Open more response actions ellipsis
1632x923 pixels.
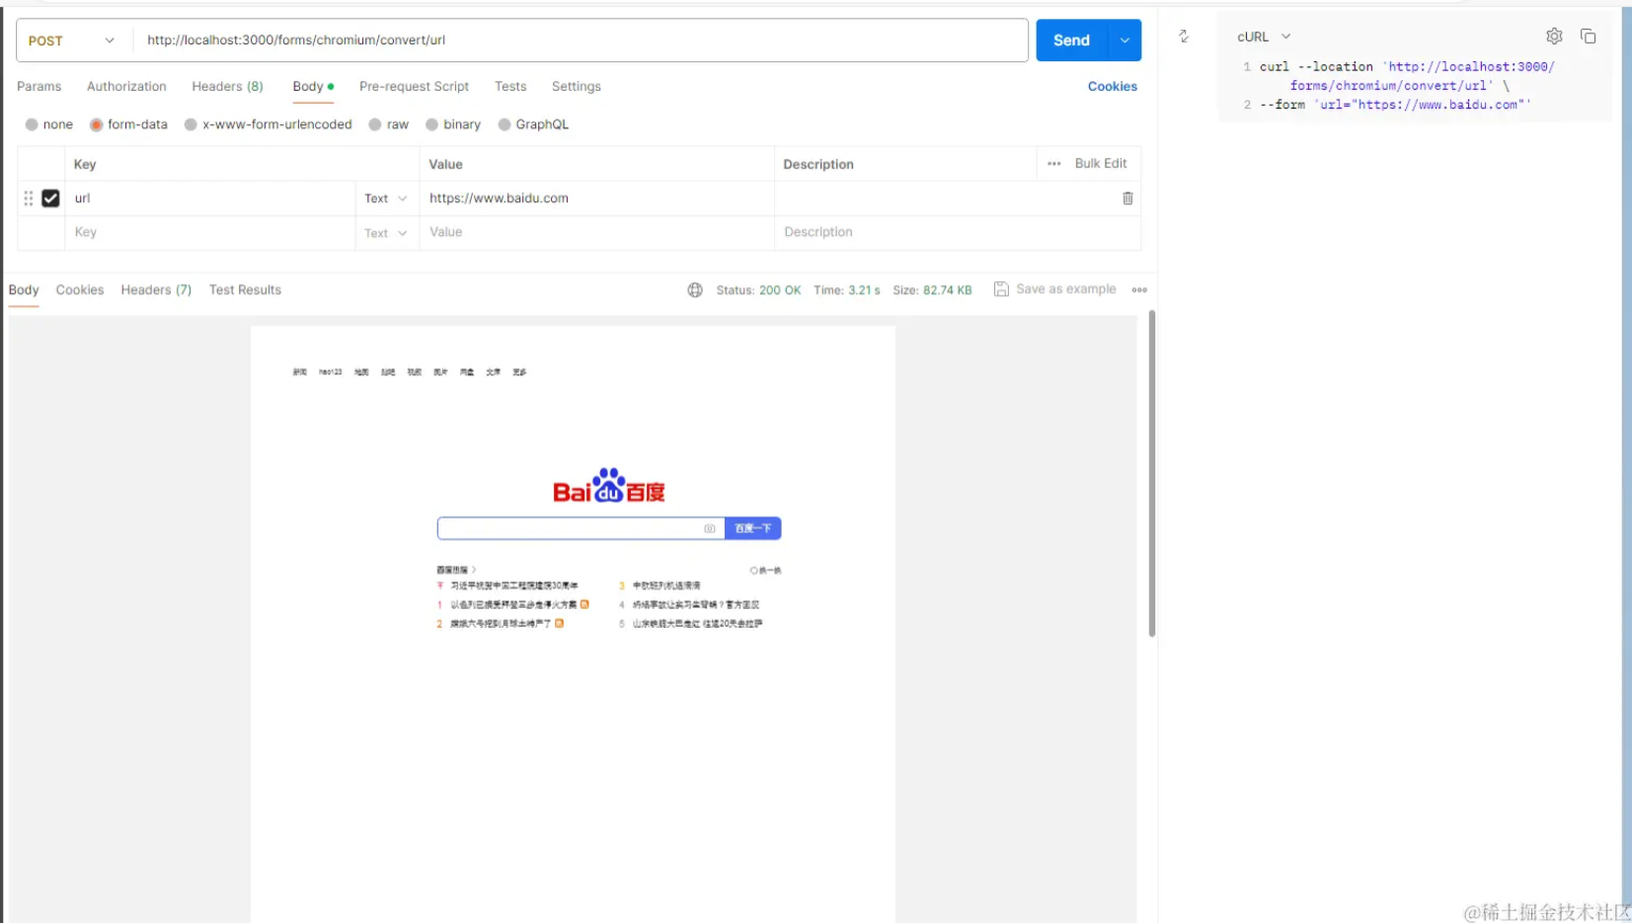[1138, 290]
